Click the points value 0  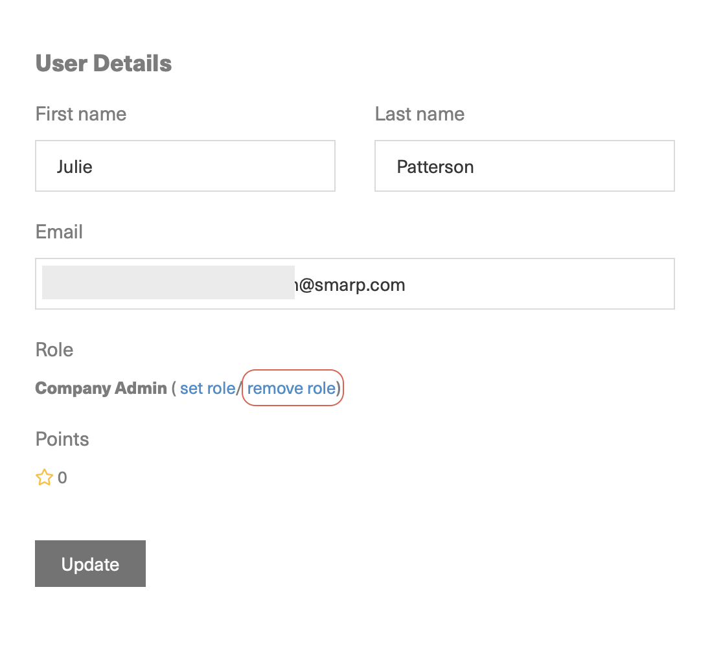62,477
